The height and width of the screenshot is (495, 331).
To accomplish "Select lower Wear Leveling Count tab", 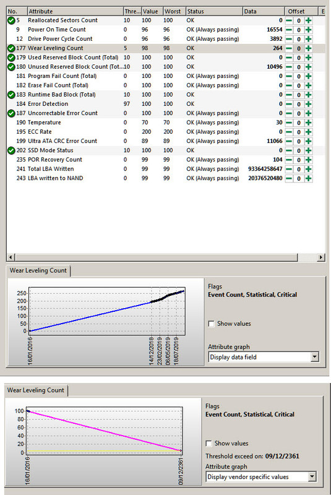I will (x=36, y=390).
